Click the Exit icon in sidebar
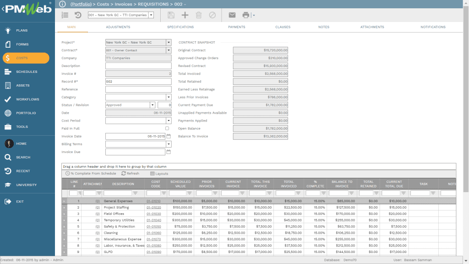This screenshot has height=264, width=469. (8, 202)
